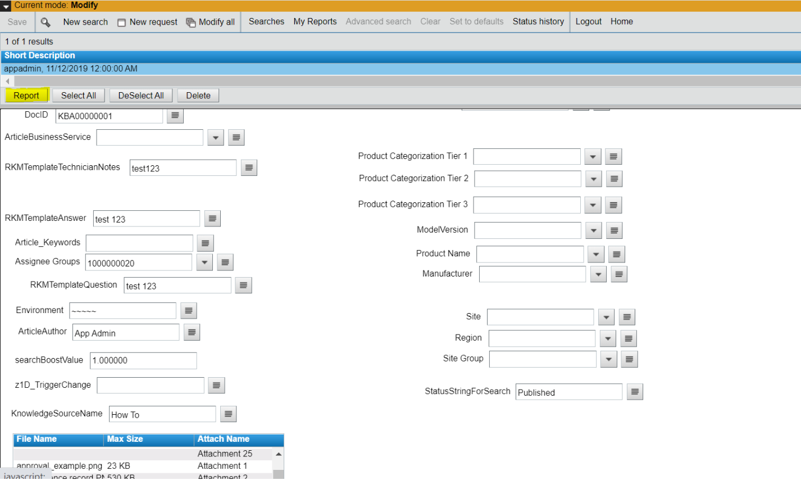Expand the ArticleBusinessService dropdown
This screenshot has width=801, height=480.
pos(216,137)
